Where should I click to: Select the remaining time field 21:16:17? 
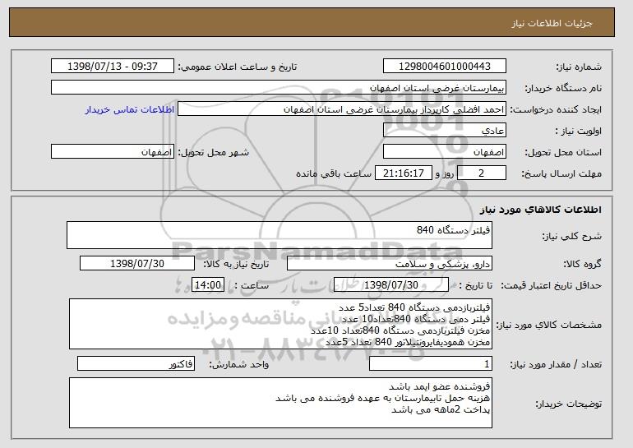(x=404, y=173)
